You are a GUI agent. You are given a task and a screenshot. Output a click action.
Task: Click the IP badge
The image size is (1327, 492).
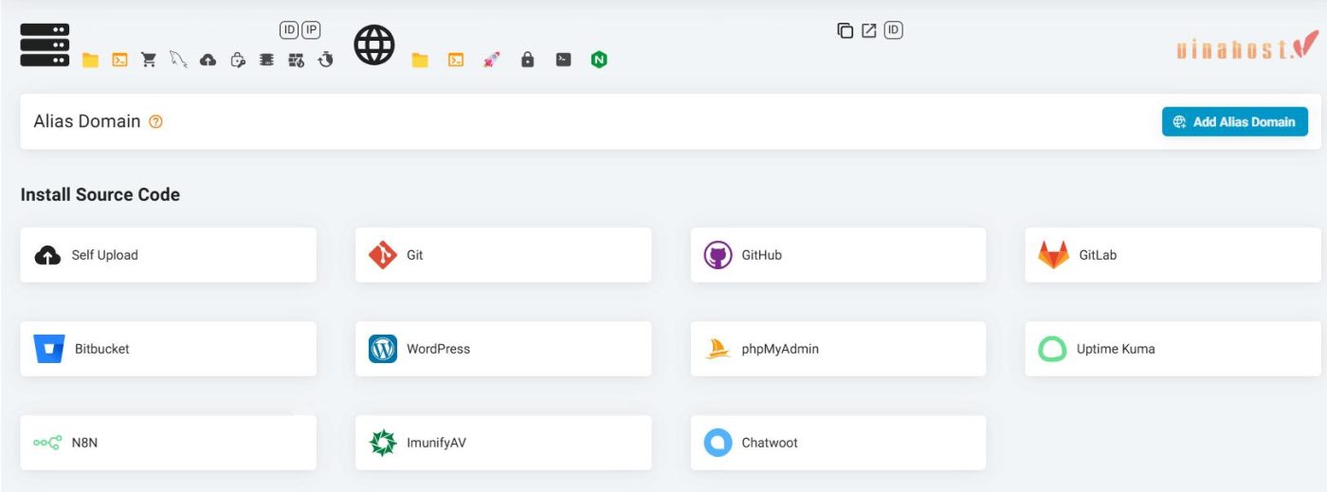point(311,30)
